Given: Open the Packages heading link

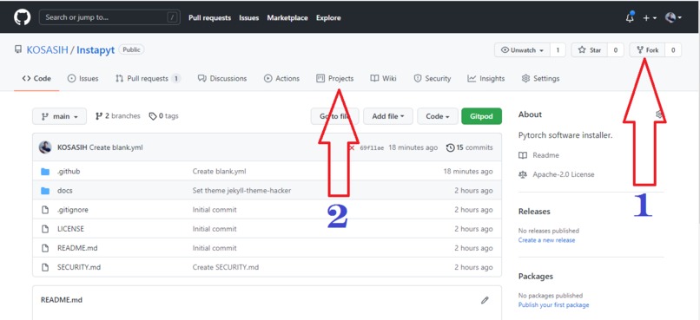Looking at the screenshot, I should [x=535, y=277].
